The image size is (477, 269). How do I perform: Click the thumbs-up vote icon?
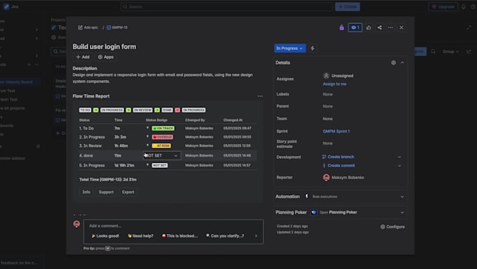[368, 27]
